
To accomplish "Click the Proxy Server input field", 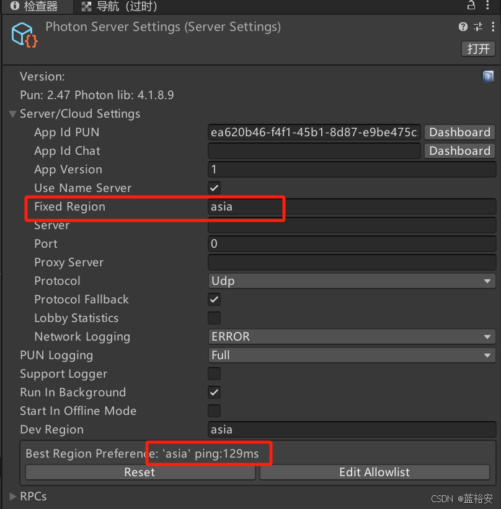I will [352, 263].
